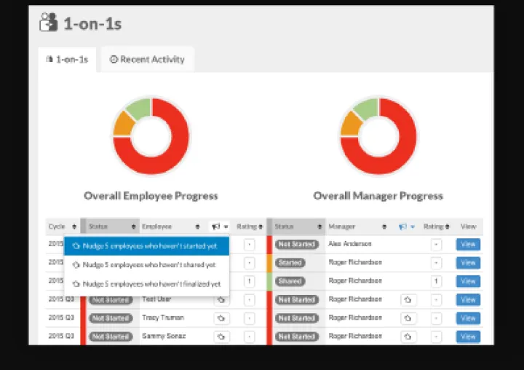Click employee name Sammy Sonaz
This screenshot has height=370, width=524.
pos(164,336)
